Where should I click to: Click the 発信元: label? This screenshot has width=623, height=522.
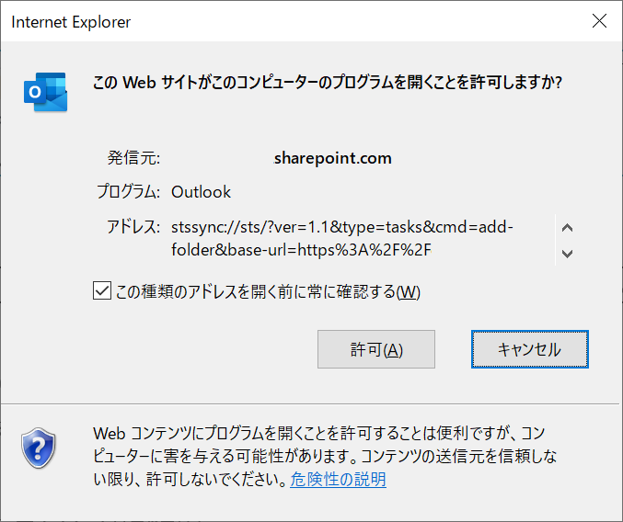coord(134,158)
